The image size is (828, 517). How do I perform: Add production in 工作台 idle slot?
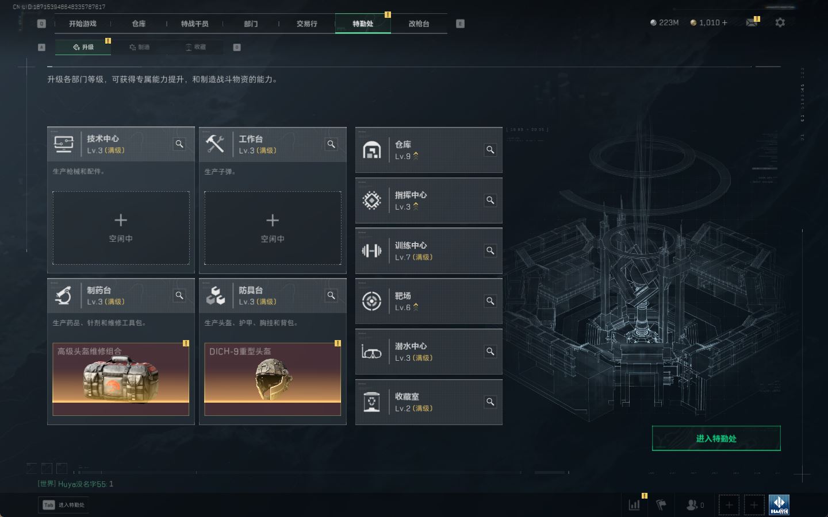pos(273,228)
